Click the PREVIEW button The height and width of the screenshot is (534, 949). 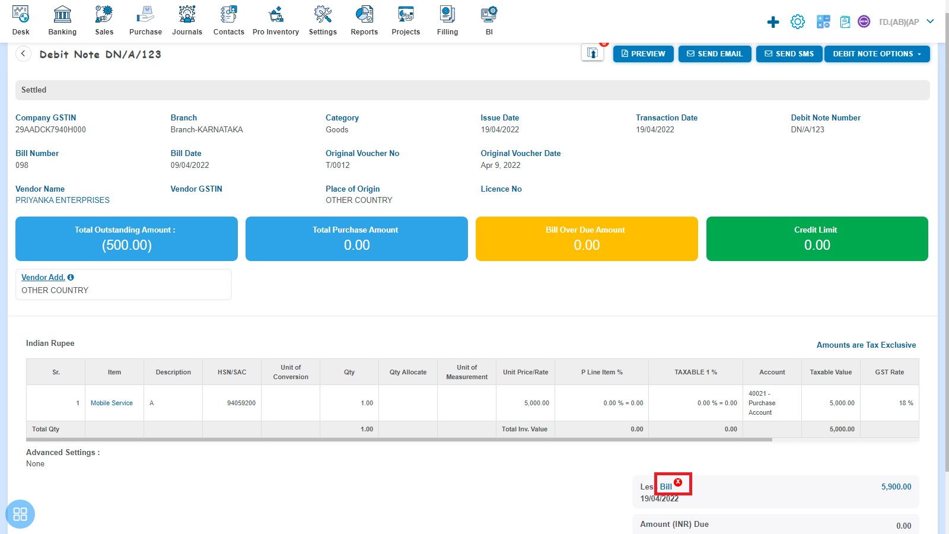[644, 54]
